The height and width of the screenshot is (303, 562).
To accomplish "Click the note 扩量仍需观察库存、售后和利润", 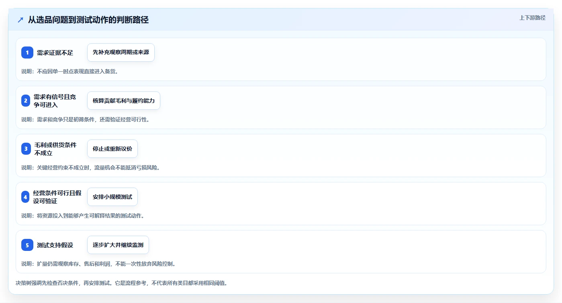I will (74, 264).
